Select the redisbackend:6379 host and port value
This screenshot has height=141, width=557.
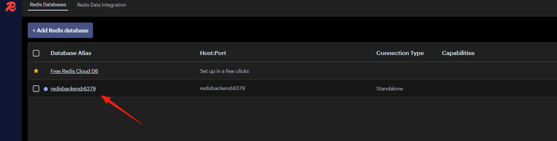[223, 89]
